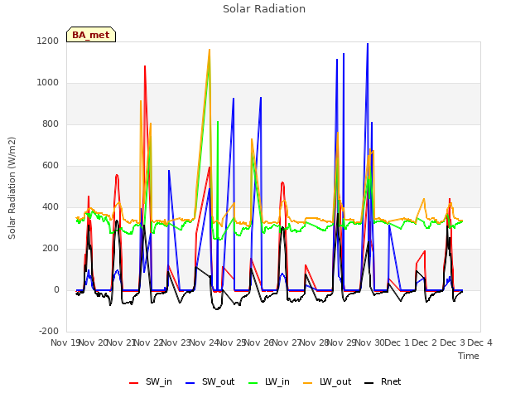Viewport: 530px width, 398px height.
Task: Click the SW_in legend entry
Action: (x=151, y=382)
